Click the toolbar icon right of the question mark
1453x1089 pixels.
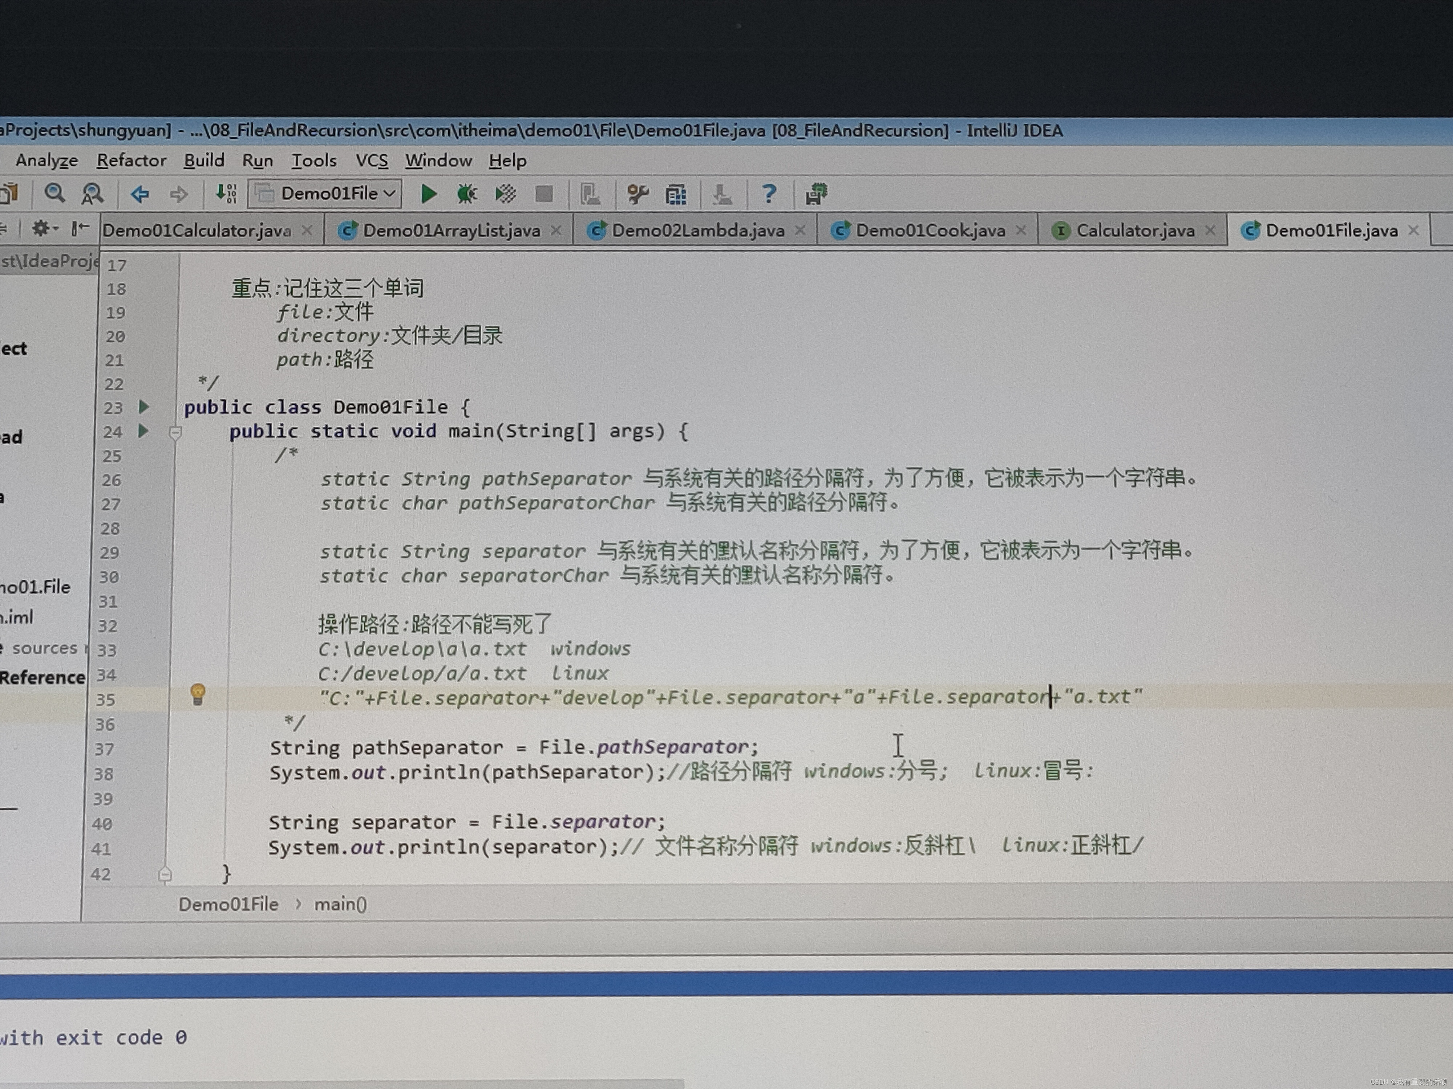coord(817,193)
